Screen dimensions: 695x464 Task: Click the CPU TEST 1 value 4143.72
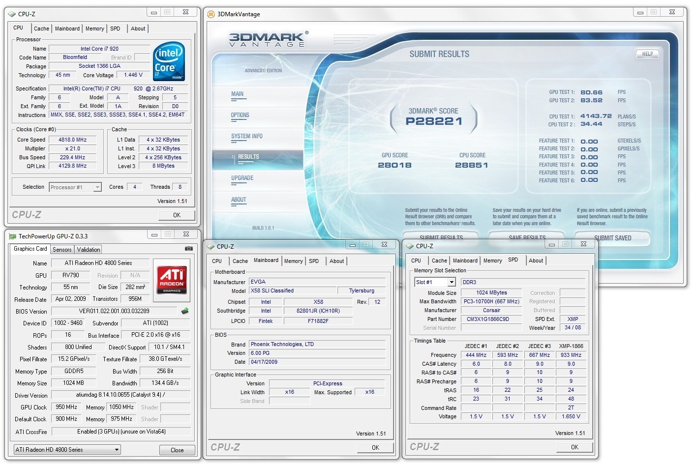click(x=596, y=116)
